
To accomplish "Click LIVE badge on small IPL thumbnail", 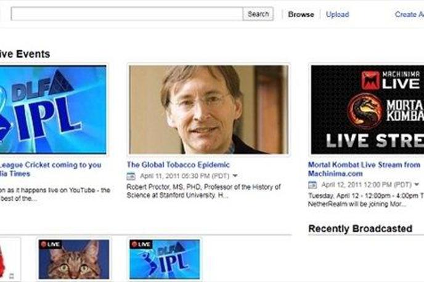I will click(141, 244).
